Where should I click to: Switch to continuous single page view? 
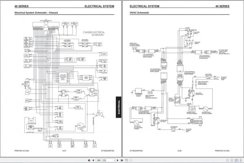pos(232,160)
